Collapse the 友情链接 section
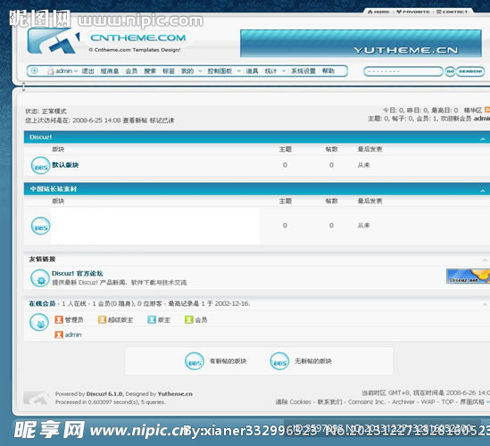The image size is (490, 446). [x=485, y=260]
